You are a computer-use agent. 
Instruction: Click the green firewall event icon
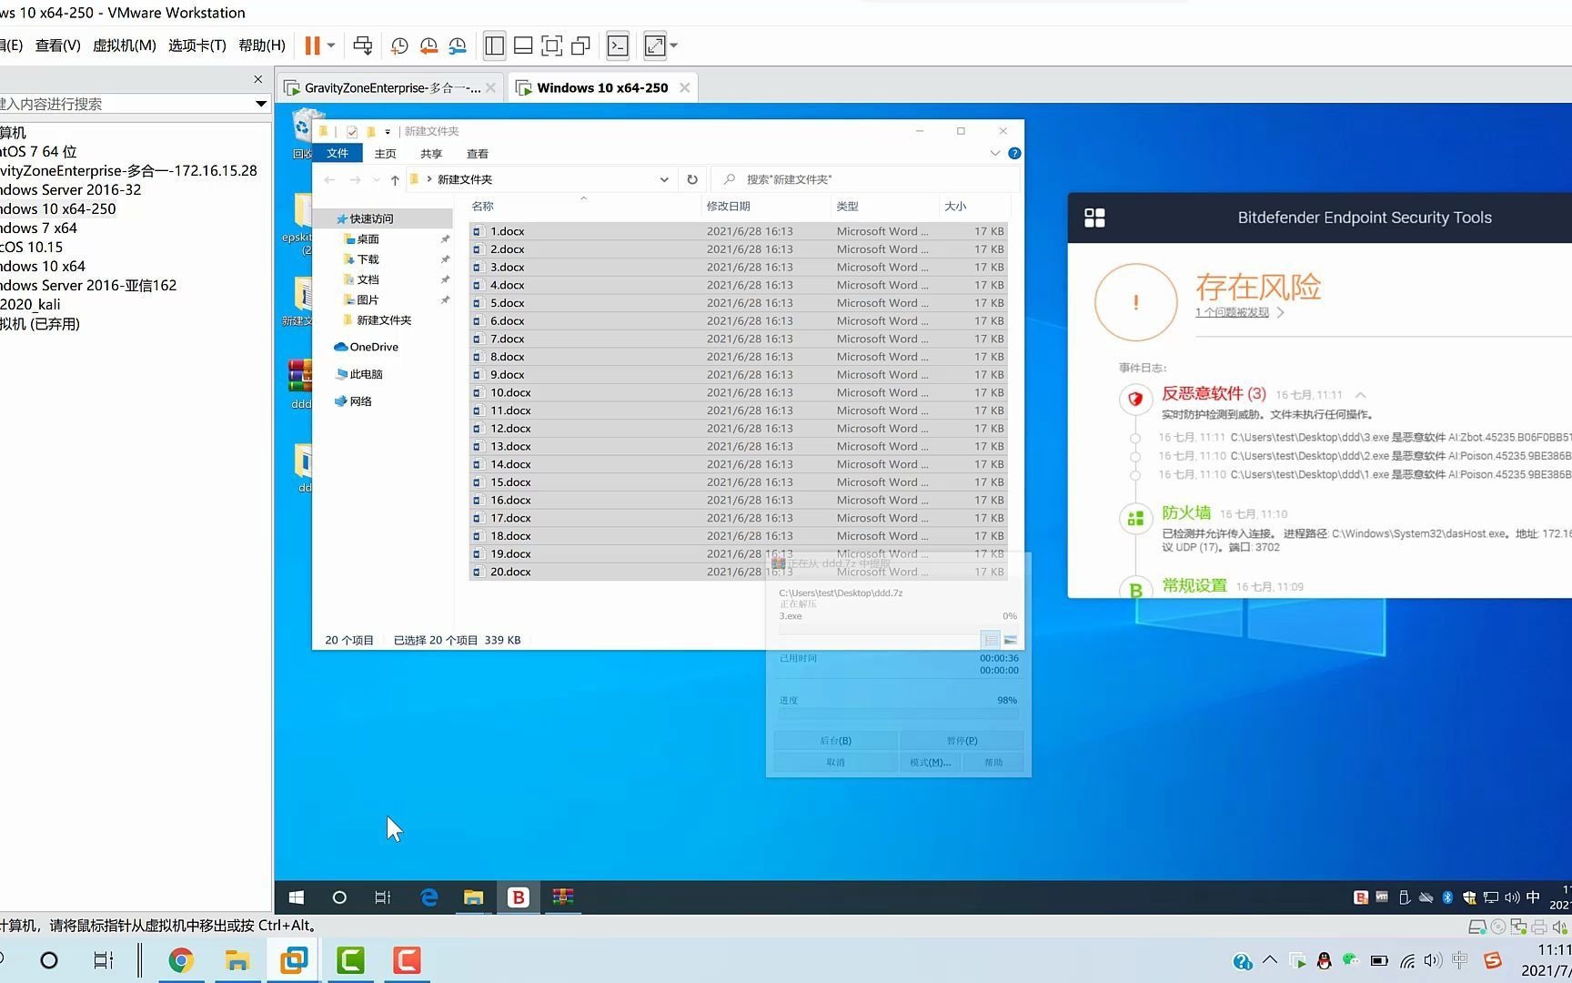coord(1135,518)
